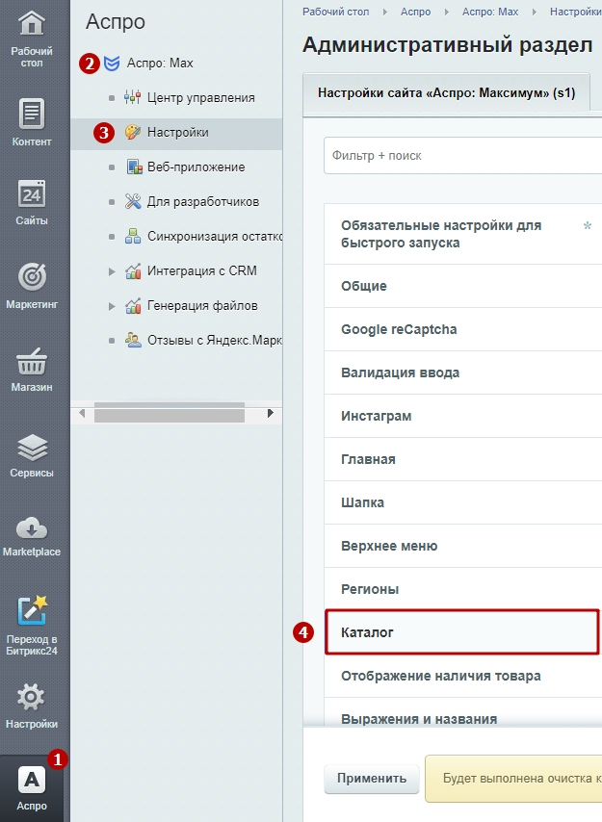This screenshot has height=822, width=602.
Task: Select Для разработчиков tree item
Action: click(x=203, y=201)
